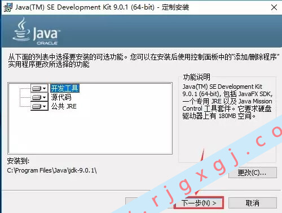Click the drive icon beside 公共 JRE
Image resolution: width=282 pixels, height=213 pixels.
(37, 106)
